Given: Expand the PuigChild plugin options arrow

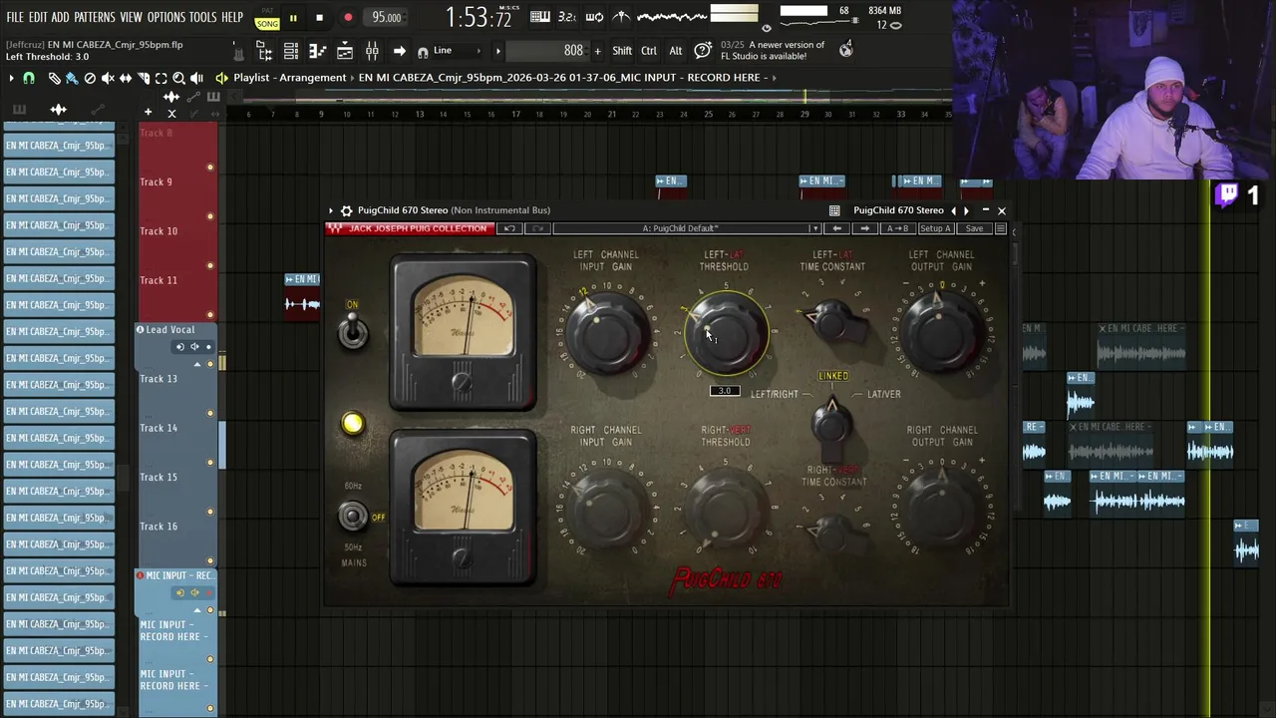Looking at the screenshot, I should click(331, 210).
